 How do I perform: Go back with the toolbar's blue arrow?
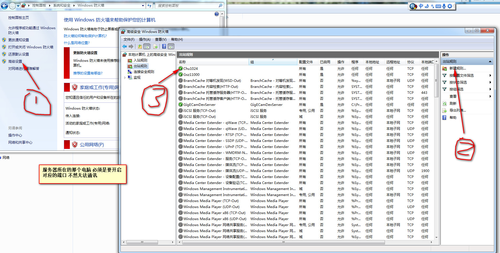point(124,46)
